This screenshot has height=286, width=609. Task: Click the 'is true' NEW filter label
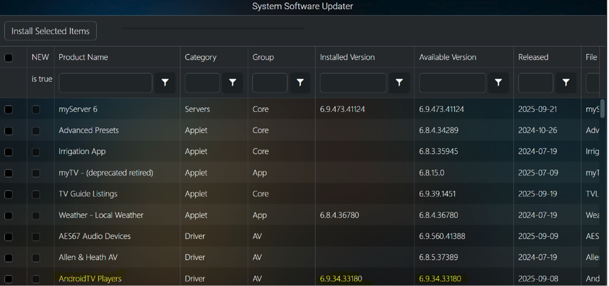[x=42, y=79]
